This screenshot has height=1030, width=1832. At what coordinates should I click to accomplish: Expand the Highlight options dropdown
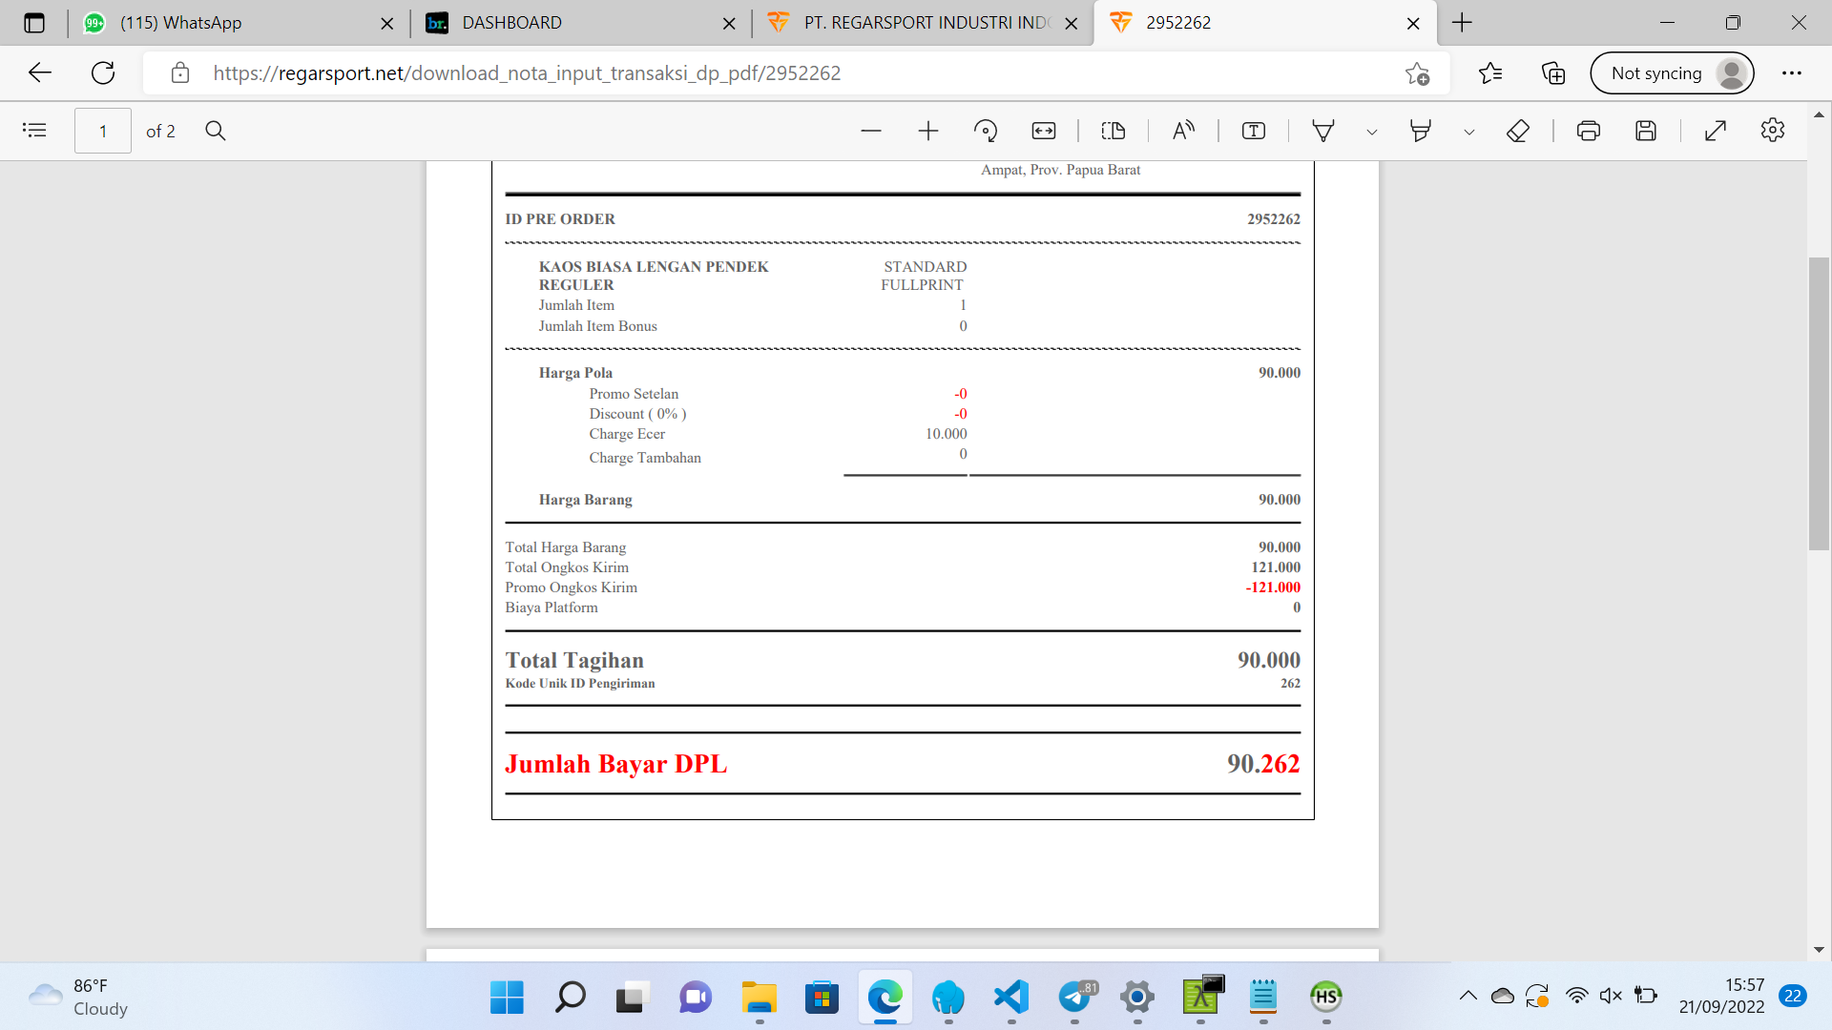point(1469,132)
